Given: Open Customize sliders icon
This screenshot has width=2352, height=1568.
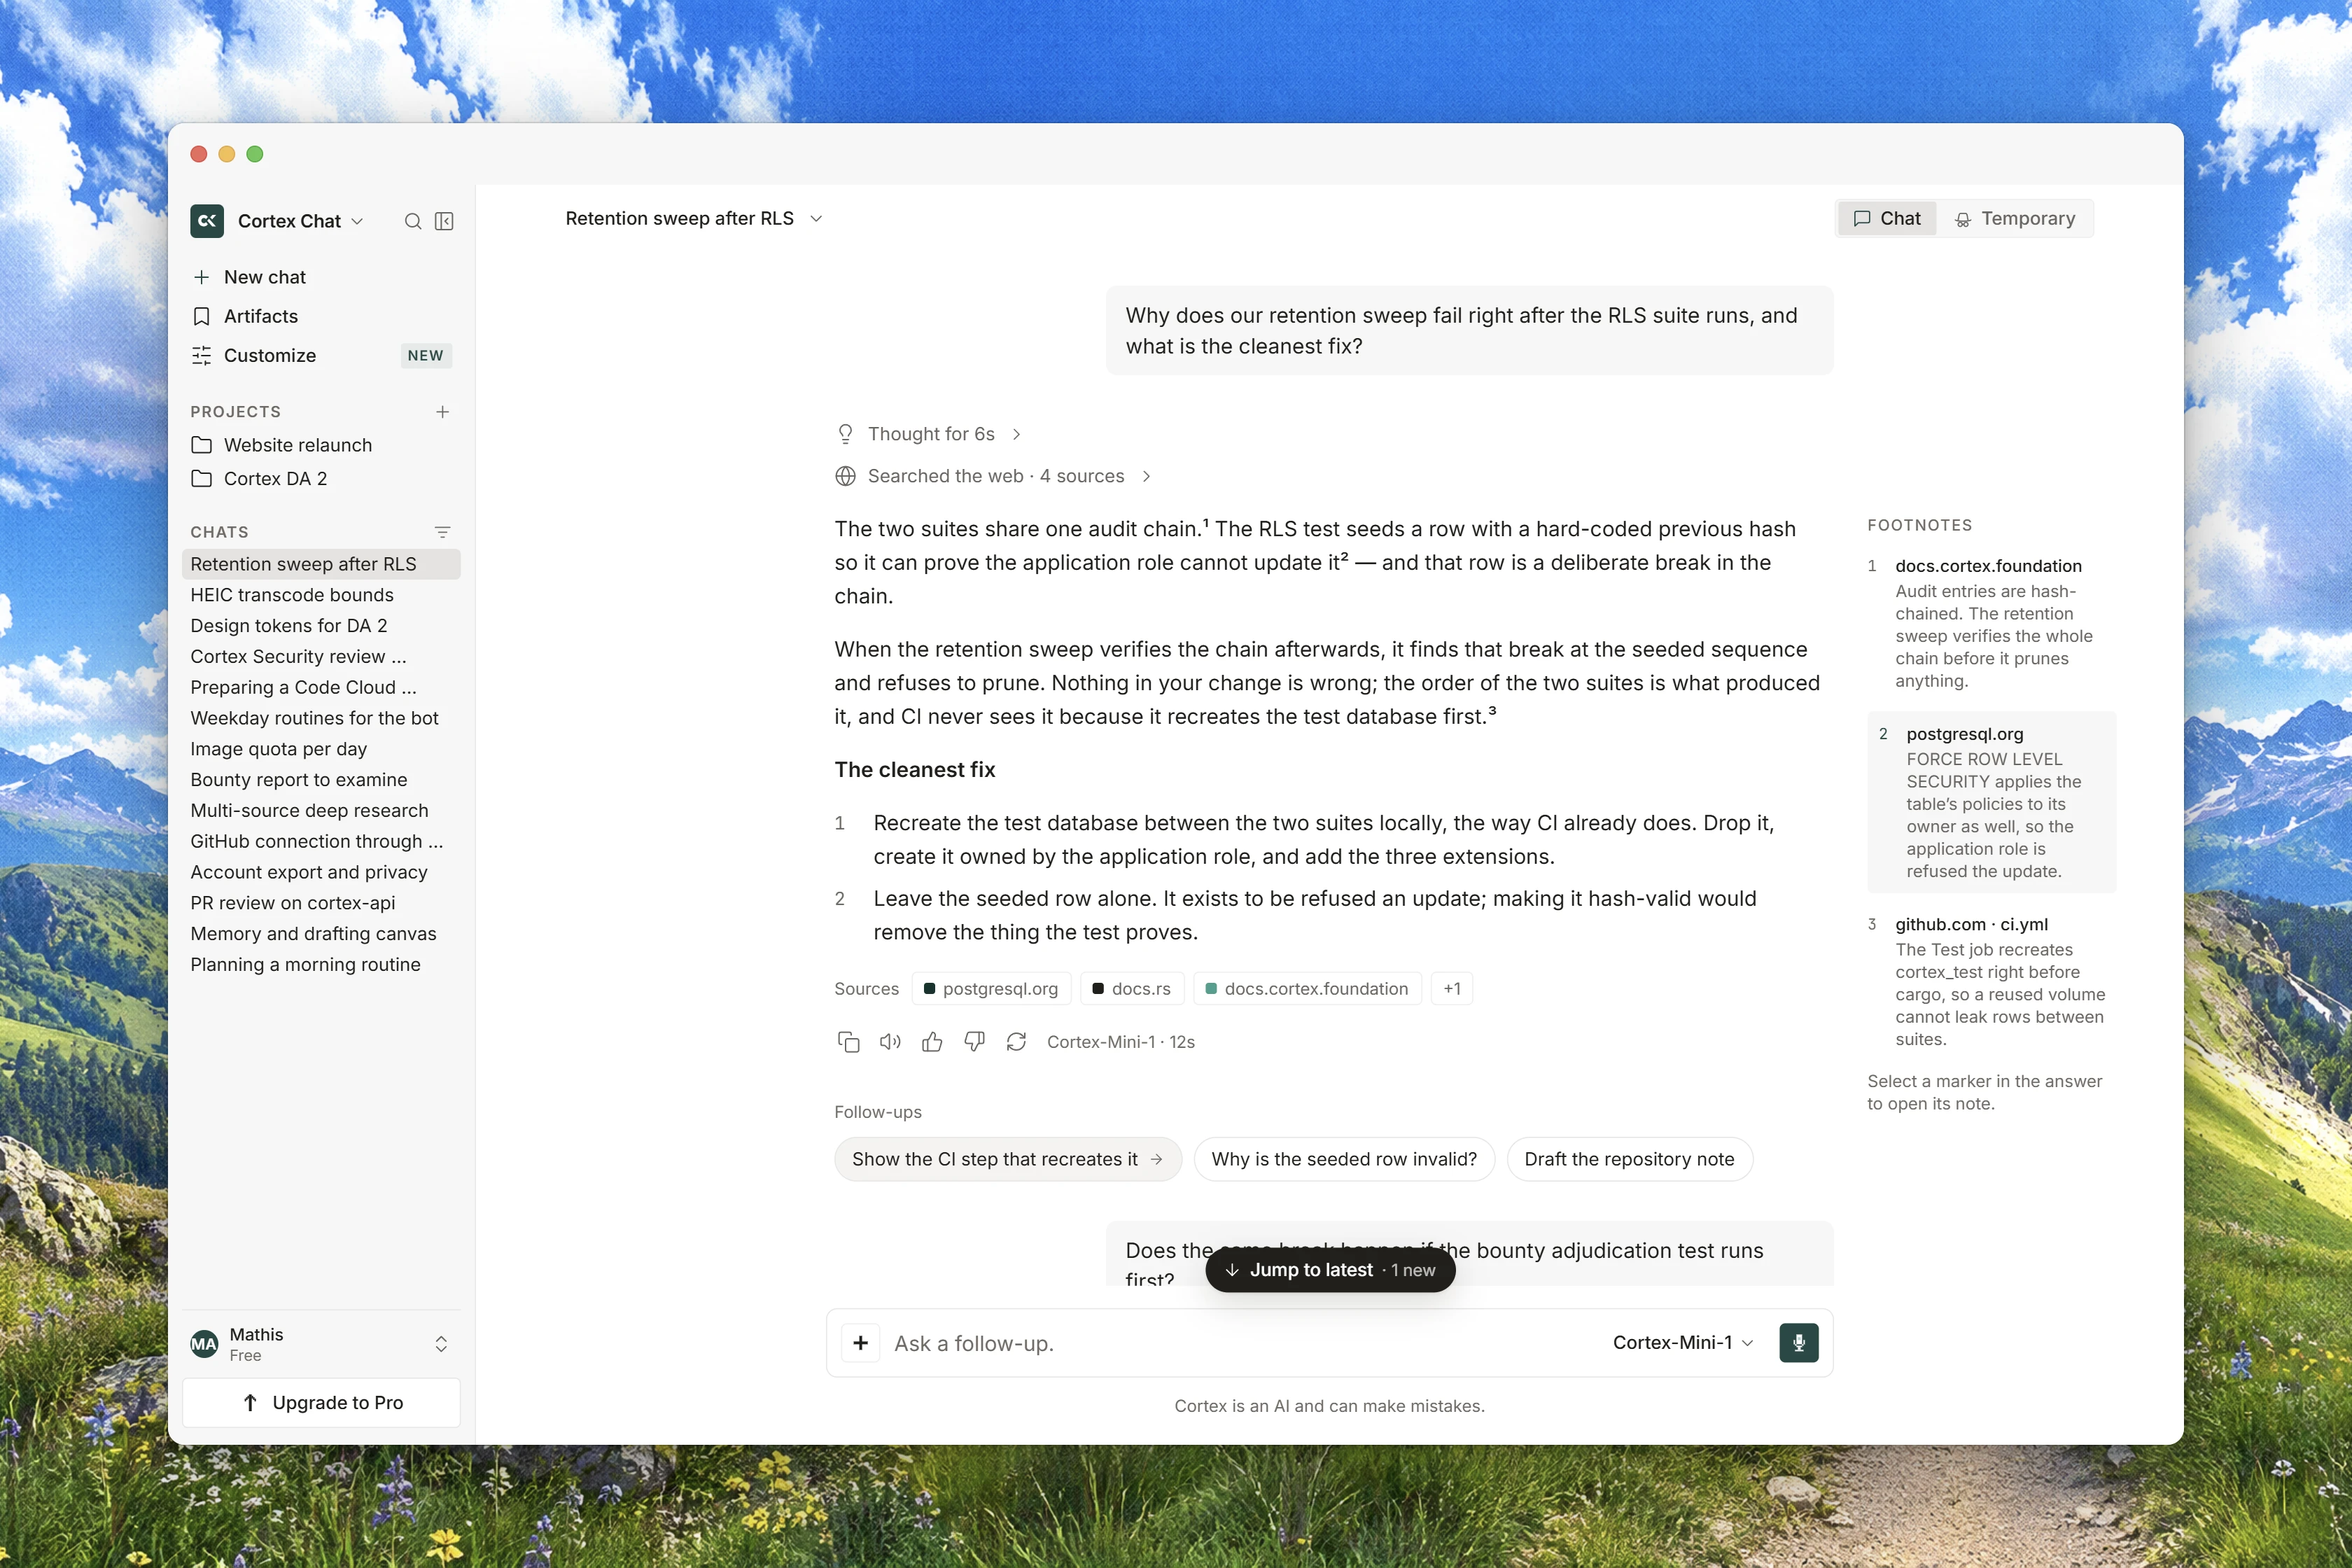Looking at the screenshot, I should click(202, 355).
